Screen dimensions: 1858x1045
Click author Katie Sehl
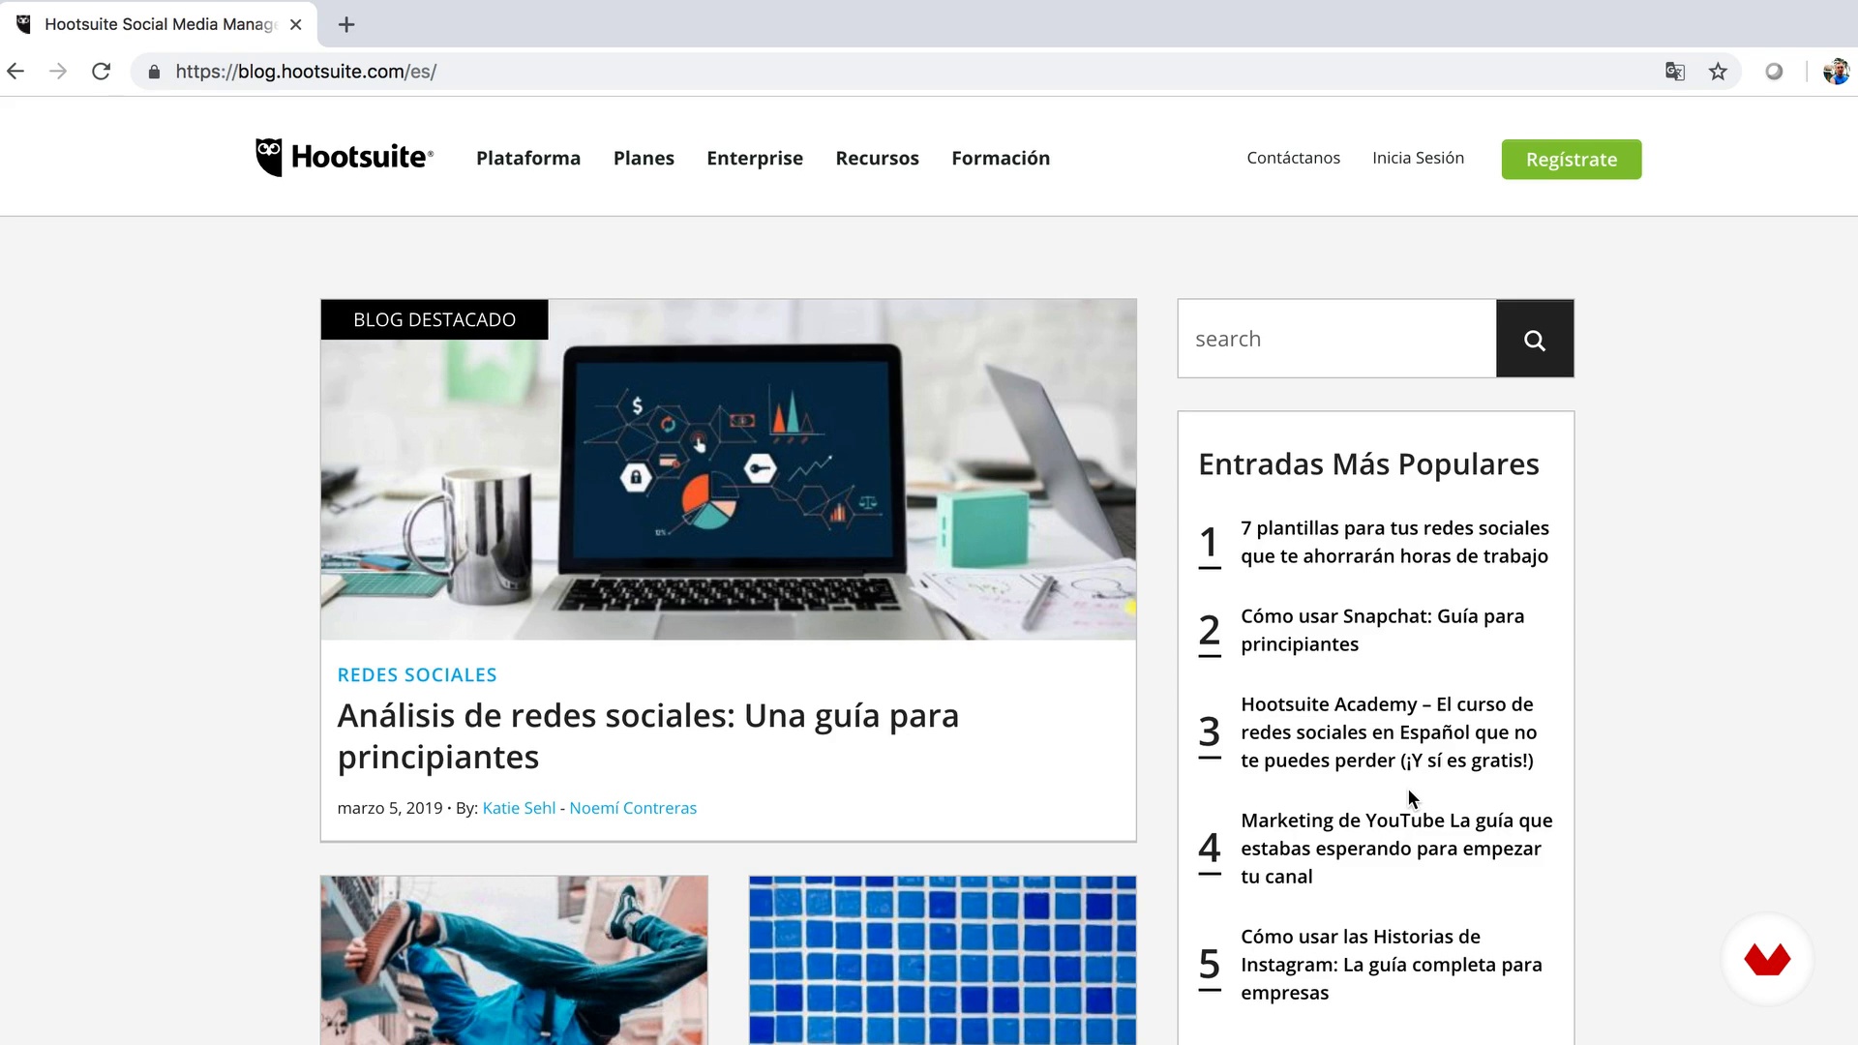519,808
